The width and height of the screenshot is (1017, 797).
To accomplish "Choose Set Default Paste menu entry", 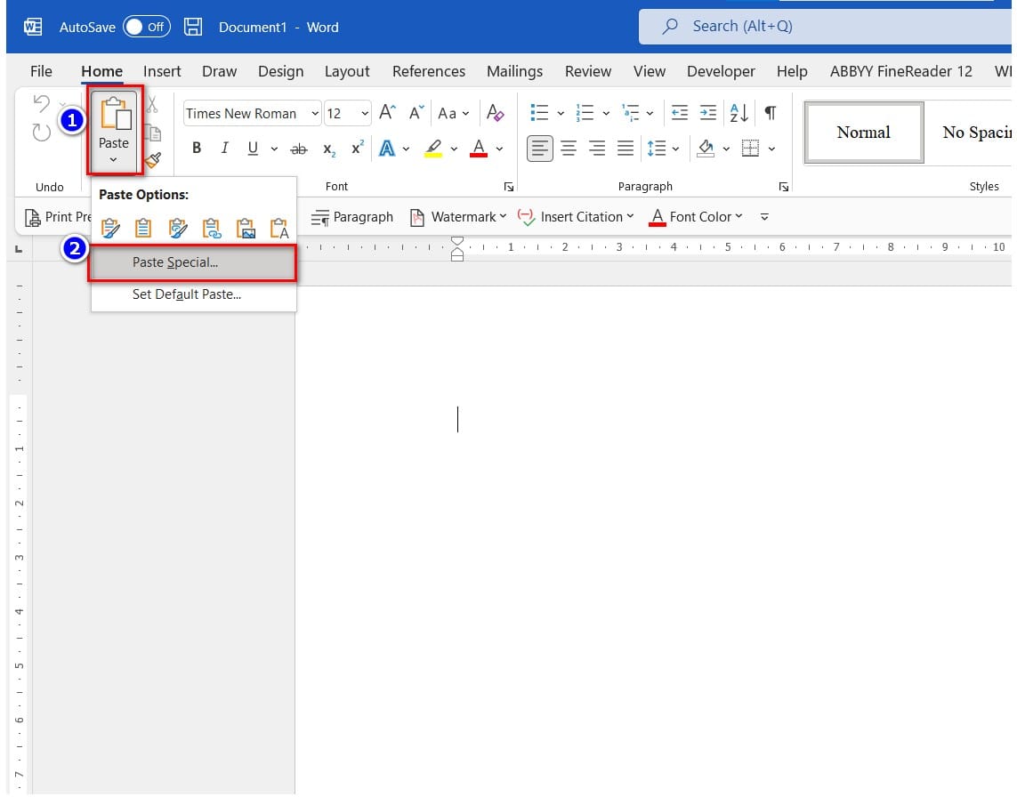I will 194,294.
